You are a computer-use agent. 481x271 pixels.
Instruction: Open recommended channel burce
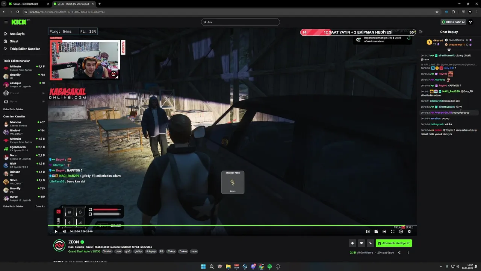point(24,198)
